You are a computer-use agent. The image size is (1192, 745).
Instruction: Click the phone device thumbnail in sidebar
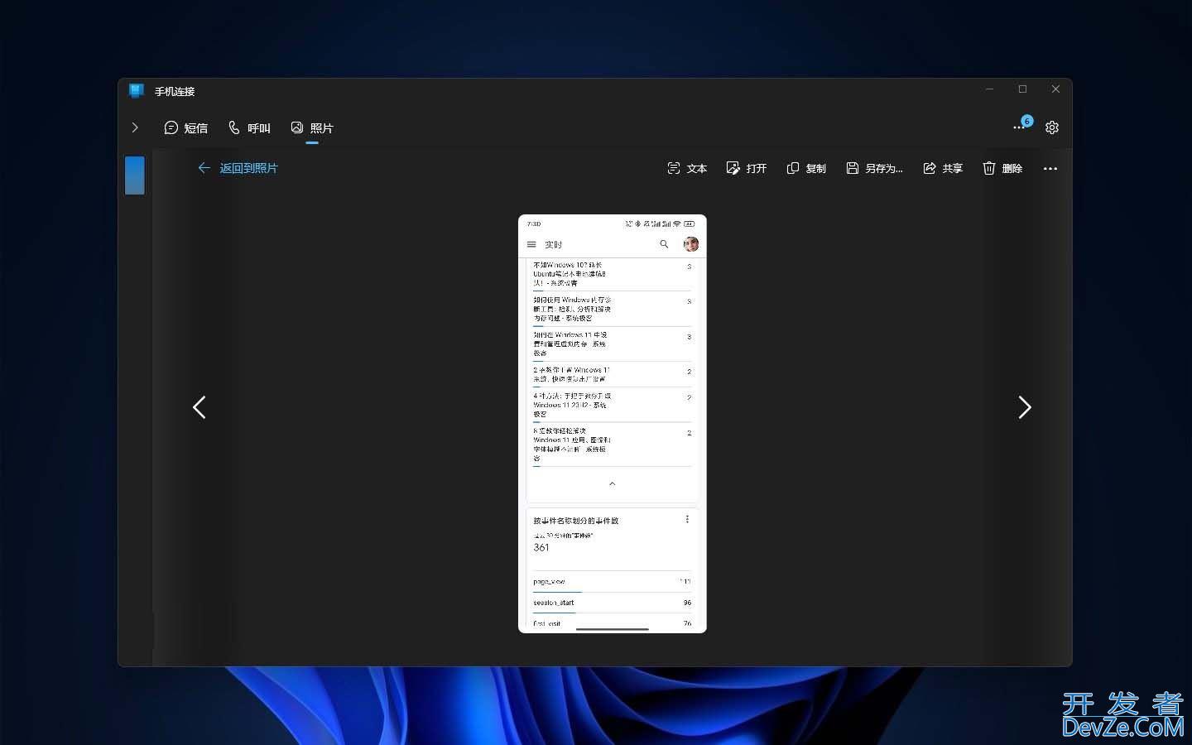tap(135, 175)
